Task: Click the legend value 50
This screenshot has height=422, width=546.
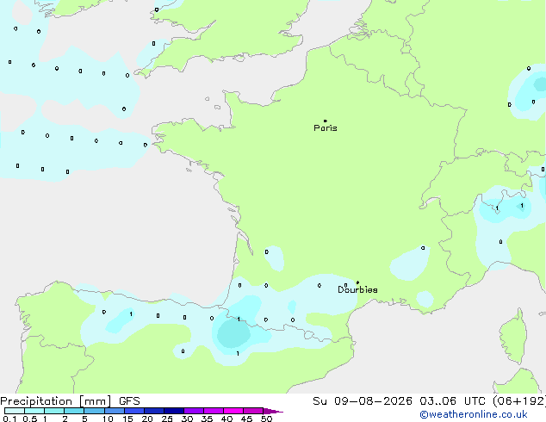Action: pyautogui.click(x=266, y=419)
